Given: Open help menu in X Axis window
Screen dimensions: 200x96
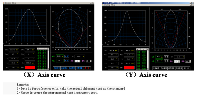Looking at the screenshot, I should tap(14, 3).
